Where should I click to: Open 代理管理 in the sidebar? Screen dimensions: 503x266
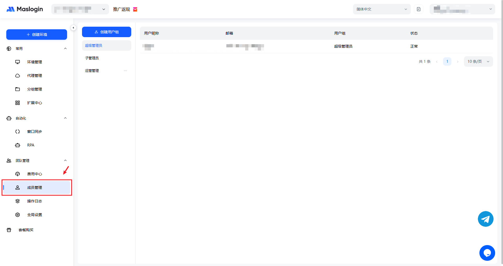tap(34, 76)
